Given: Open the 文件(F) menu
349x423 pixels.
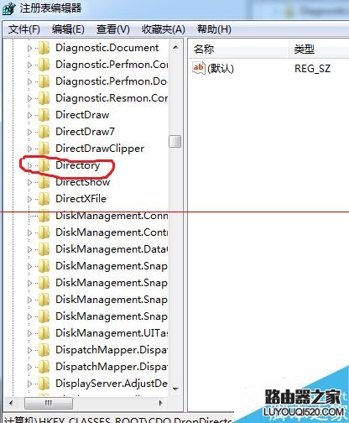Looking at the screenshot, I should pyautogui.click(x=24, y=29).
